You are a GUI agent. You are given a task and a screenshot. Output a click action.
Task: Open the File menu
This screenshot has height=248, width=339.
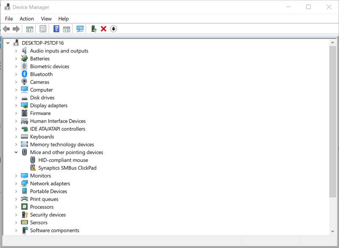point(8,19)
